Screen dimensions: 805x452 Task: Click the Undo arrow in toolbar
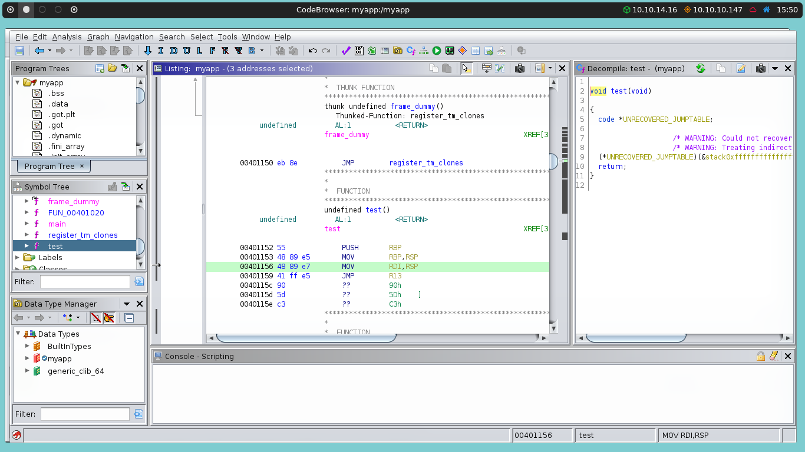pyautogui.click(x=313, y=51)
